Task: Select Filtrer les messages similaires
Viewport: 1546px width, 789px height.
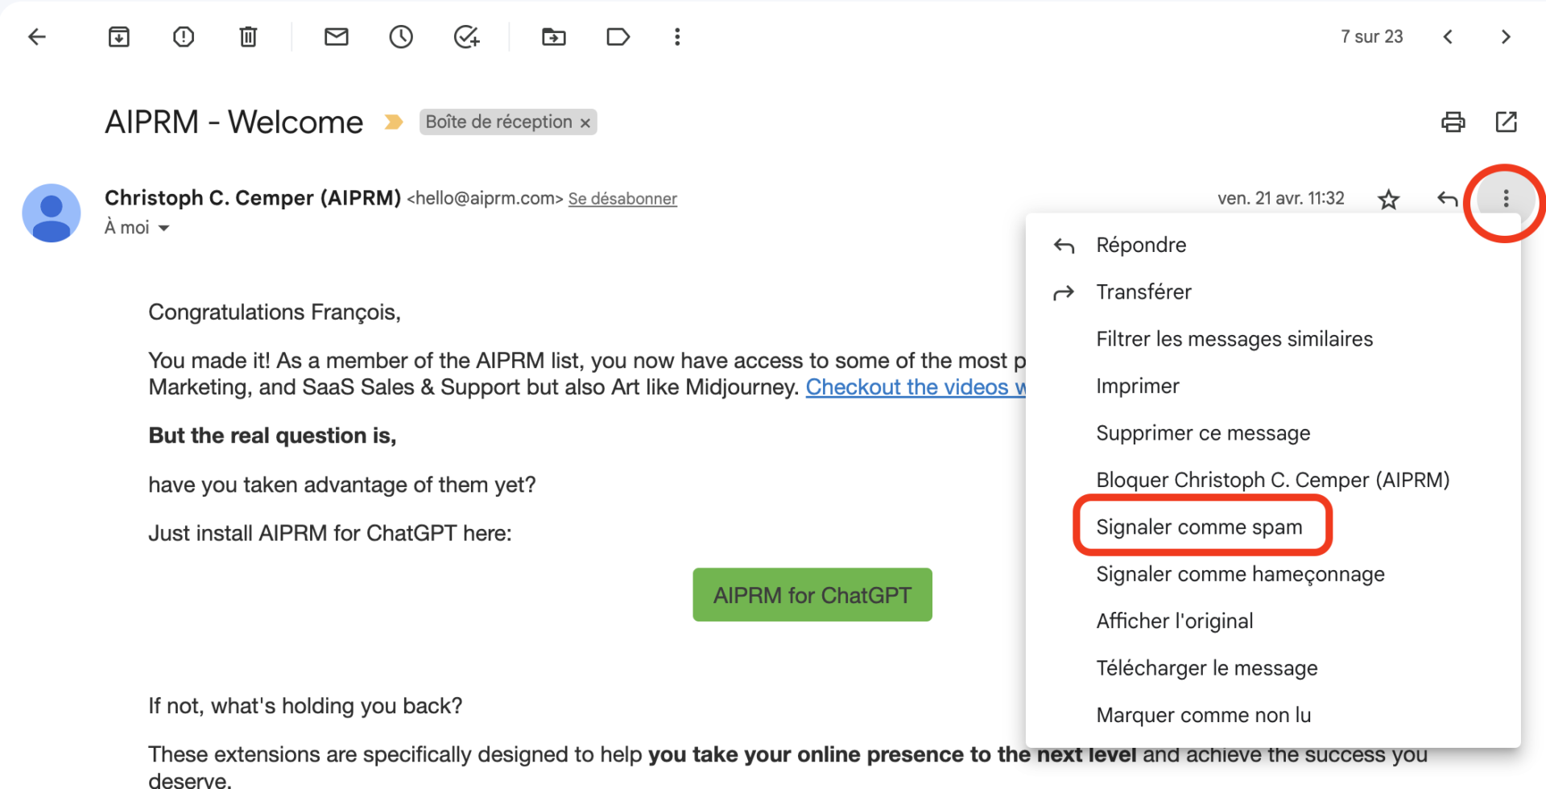Action: (1273, 339)
